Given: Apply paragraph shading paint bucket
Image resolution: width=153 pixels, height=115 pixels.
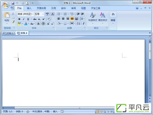Looking at the screenshot, I should pos(59,24).
